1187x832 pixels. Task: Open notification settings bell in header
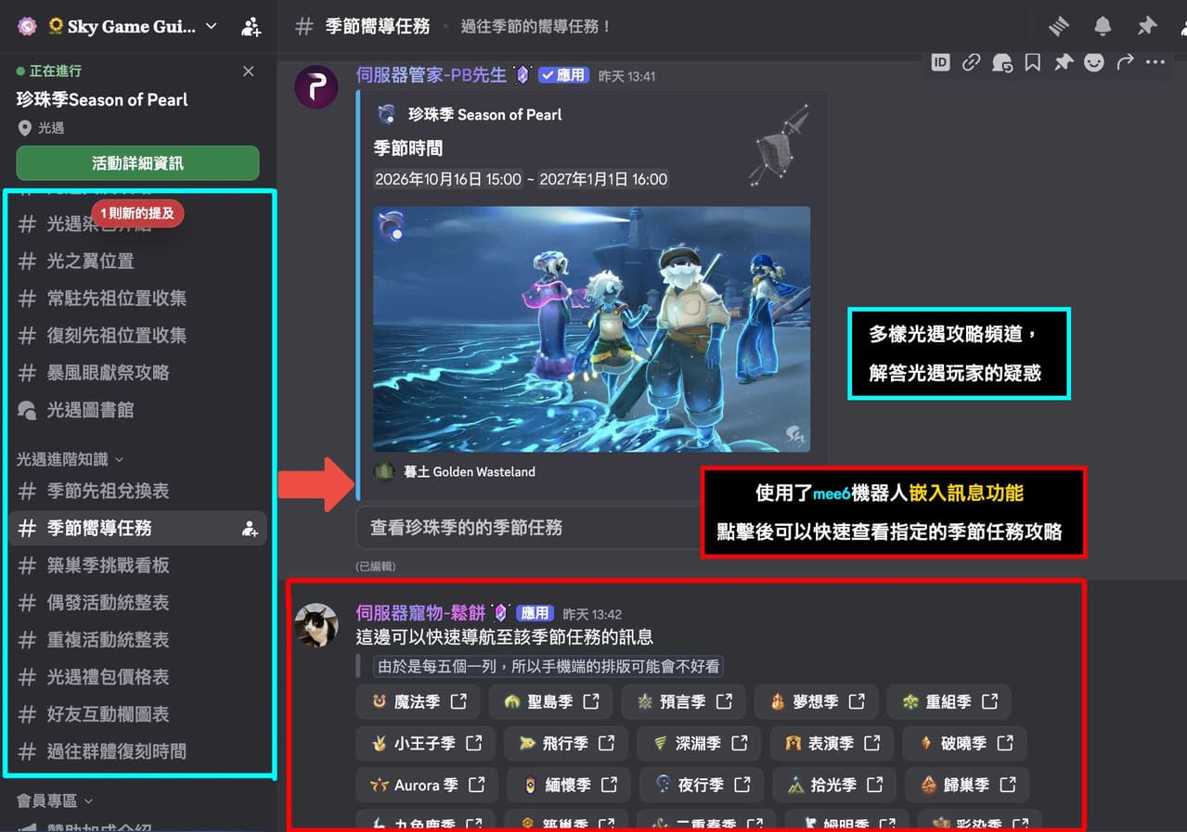[x=1103, y=26]
